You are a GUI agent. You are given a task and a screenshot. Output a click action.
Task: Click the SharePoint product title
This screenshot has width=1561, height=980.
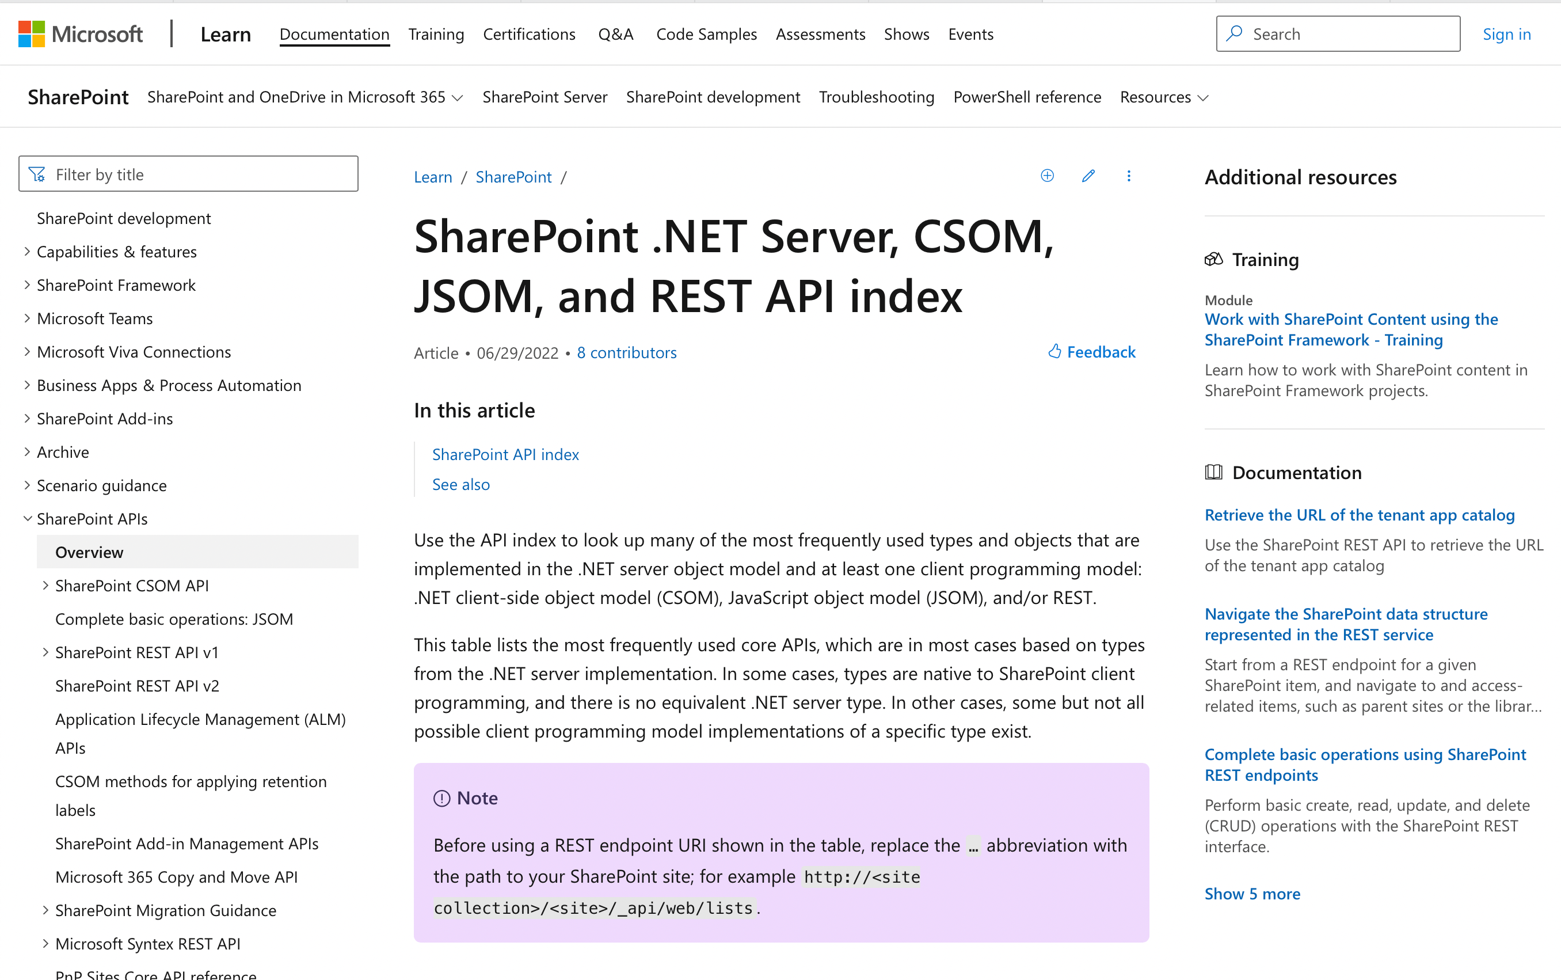pyautogui.click(x=78, y=97)
